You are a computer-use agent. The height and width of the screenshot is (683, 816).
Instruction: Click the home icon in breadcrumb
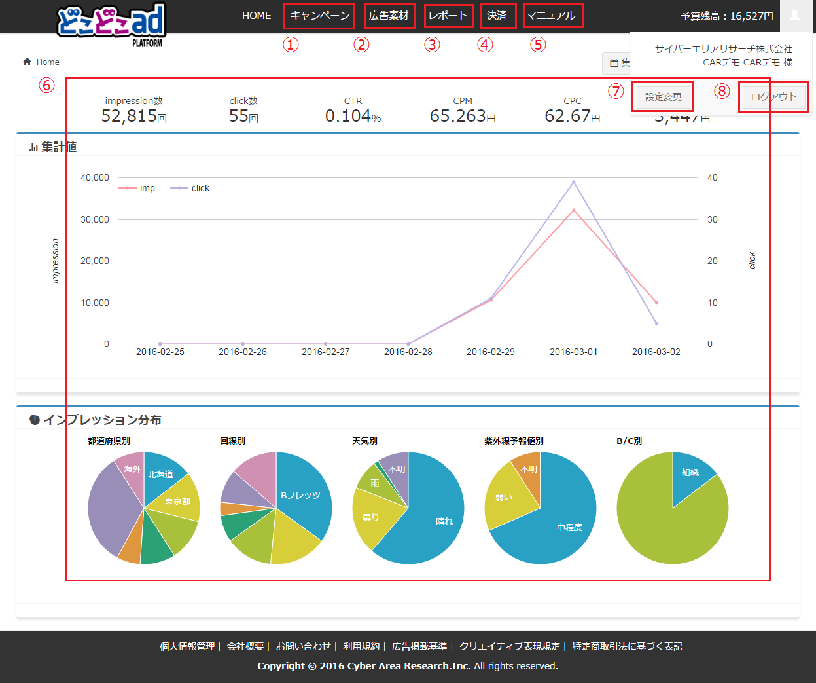tap(27, 62)
